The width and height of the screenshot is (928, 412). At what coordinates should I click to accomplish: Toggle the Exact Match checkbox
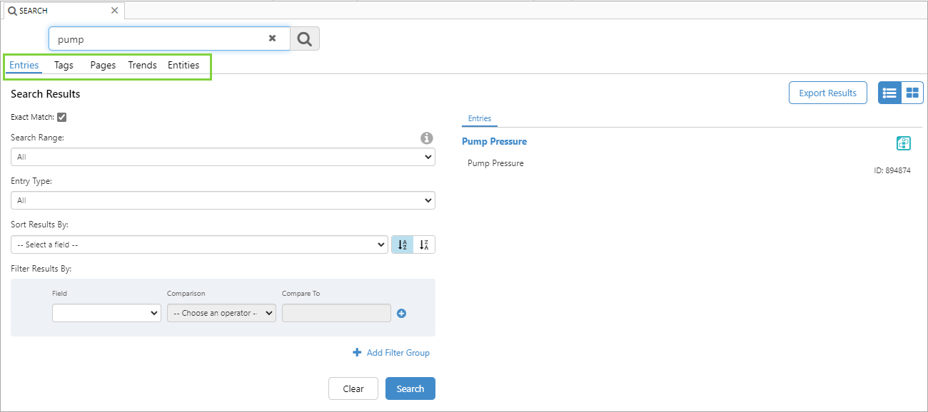pos(62,117)
